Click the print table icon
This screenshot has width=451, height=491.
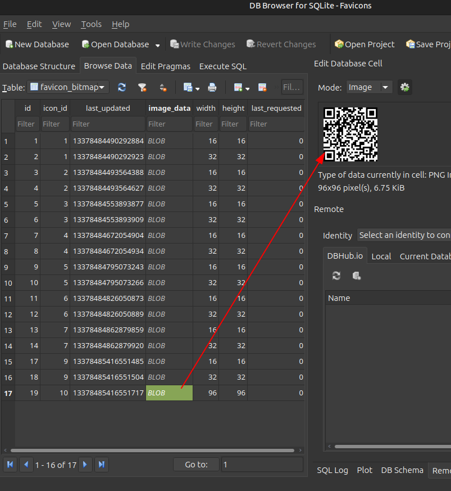pos(212,87)
